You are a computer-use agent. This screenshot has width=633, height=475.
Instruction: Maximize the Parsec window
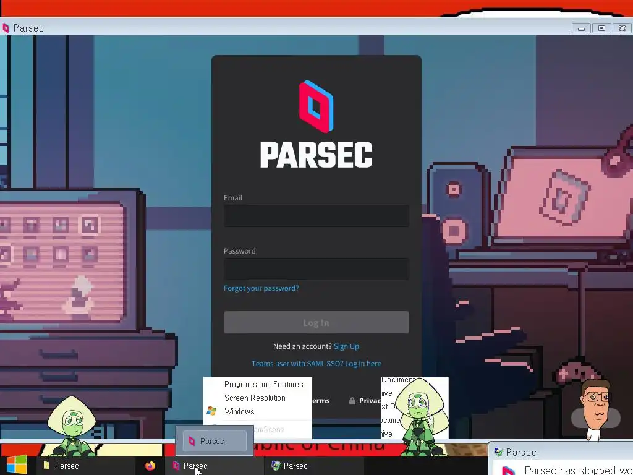pos(601,28)
